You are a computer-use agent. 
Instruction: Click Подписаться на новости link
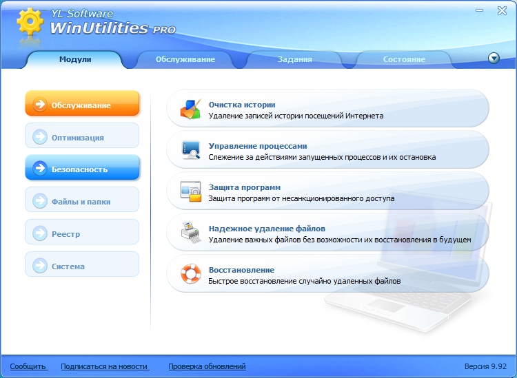pos(105,366)
